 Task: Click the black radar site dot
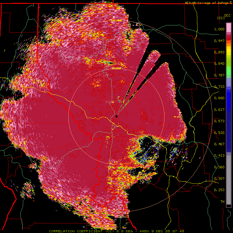pos(116,116)
